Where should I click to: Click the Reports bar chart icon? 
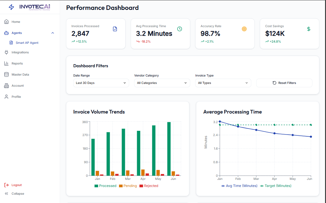tap(6, 64)
